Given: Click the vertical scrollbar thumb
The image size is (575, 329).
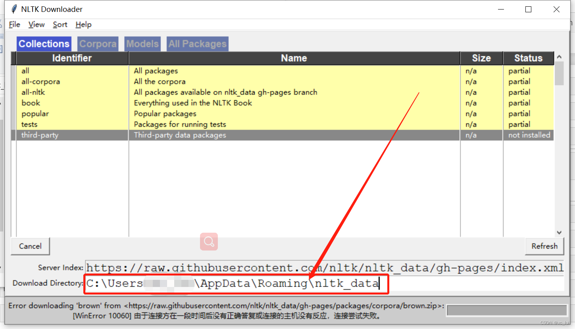Looking at the screenshot, I should pyautogui.click(x=559, y=73).
